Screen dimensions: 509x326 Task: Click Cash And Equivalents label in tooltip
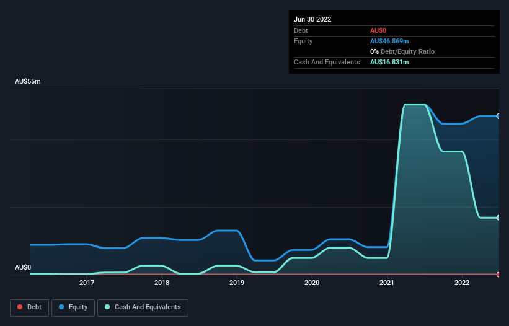(327, 62)
